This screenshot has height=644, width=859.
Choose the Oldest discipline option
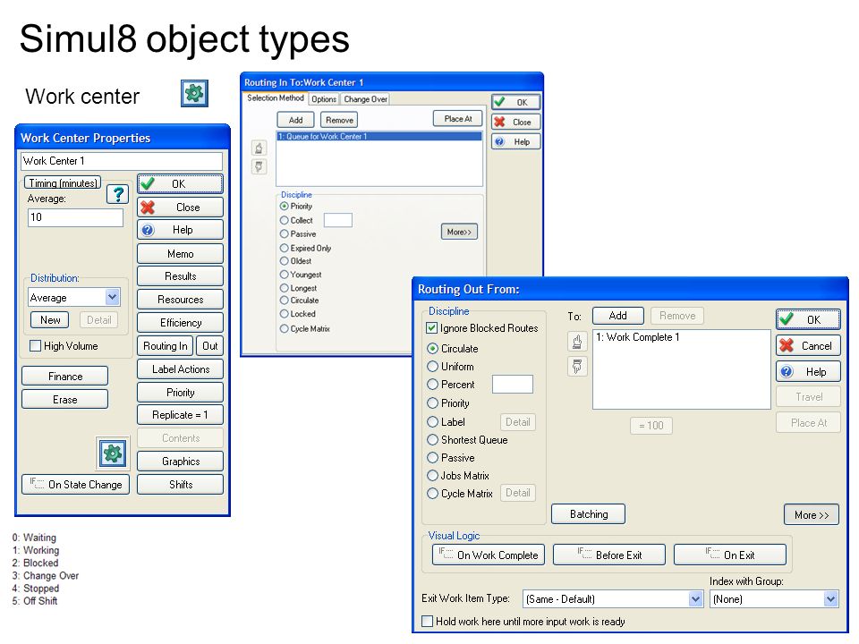285,261
